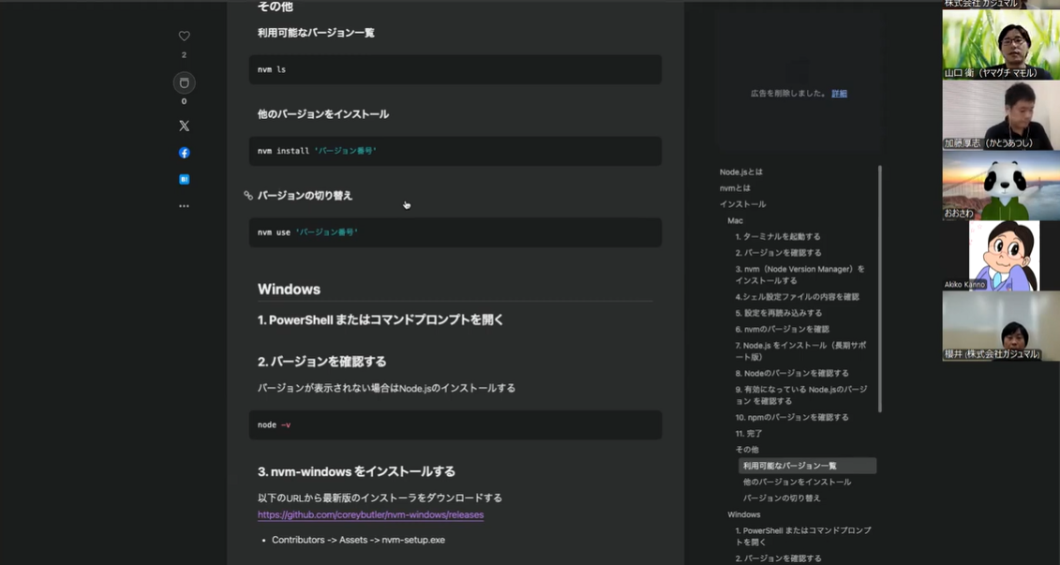Select the Mac entry in the contents sidebar
Image resolution: width=1060 pixels, height=565 pixels.
pos(735,221)
